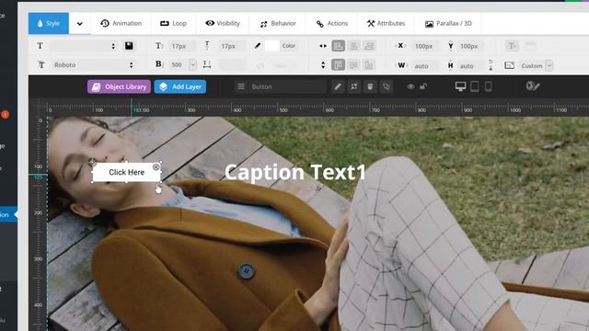Open the Custom size dropdown
Screen dimensions: 589x331
tap(536, 65)
